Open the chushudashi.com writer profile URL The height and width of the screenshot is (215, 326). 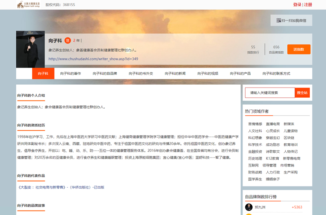click(93, 59)
